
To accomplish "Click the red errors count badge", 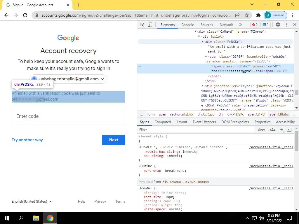I will pyautogui.click(x=255, y=24).
